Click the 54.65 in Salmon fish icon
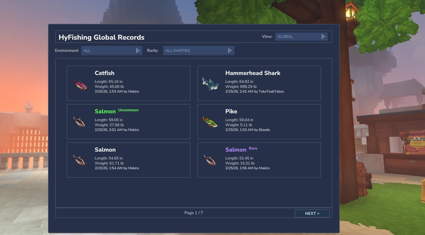The width and height of the screenshot is (425, 235). pos(79,160)
